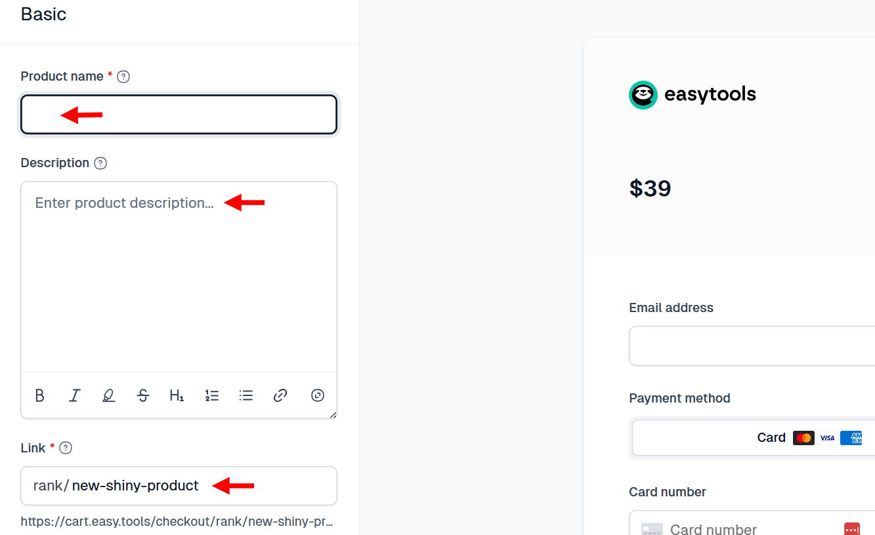
Task: Open the Description help tooltip
Action: coord(100,163)
